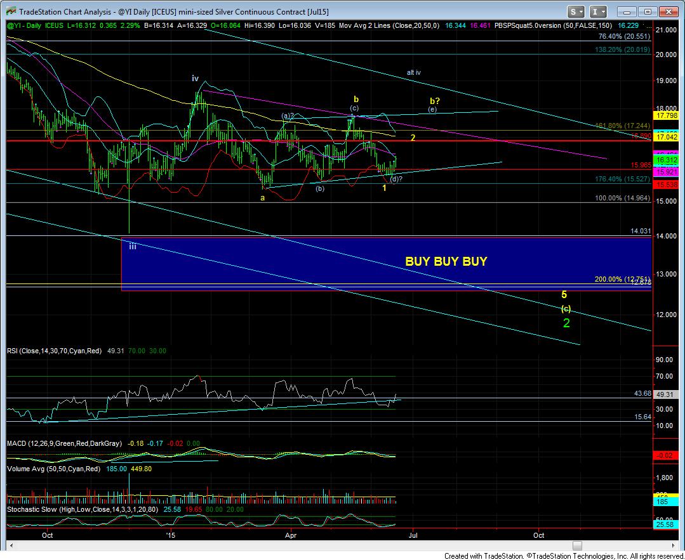
Task: Click the '43.68' RSI horizontal line label
Action: click(642, 394)
